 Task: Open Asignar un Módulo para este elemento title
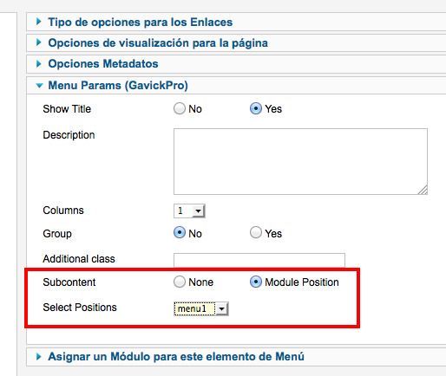pos(176,356)
